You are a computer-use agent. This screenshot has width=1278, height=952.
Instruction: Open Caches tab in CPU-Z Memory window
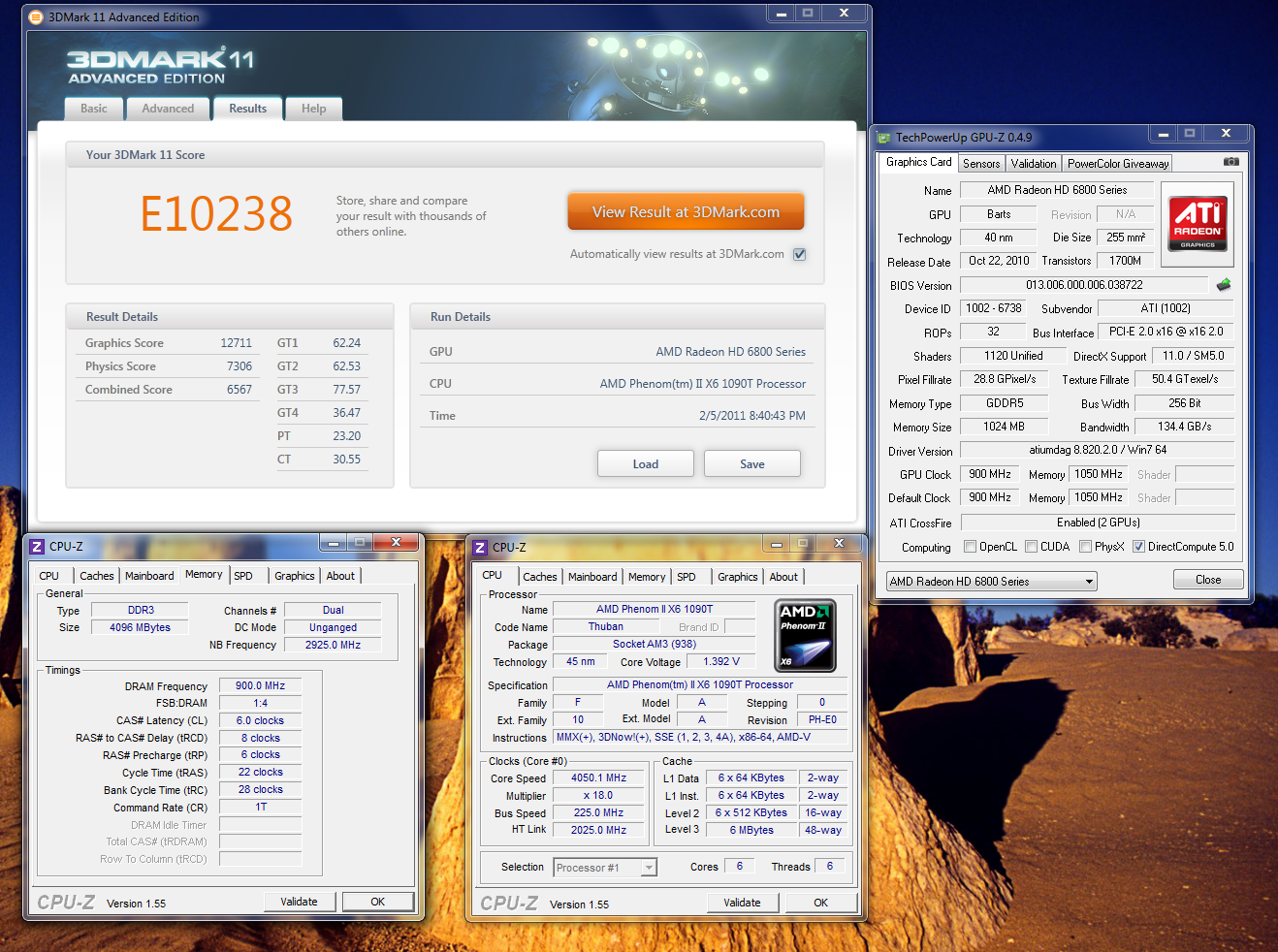click(x=97, y=576)
